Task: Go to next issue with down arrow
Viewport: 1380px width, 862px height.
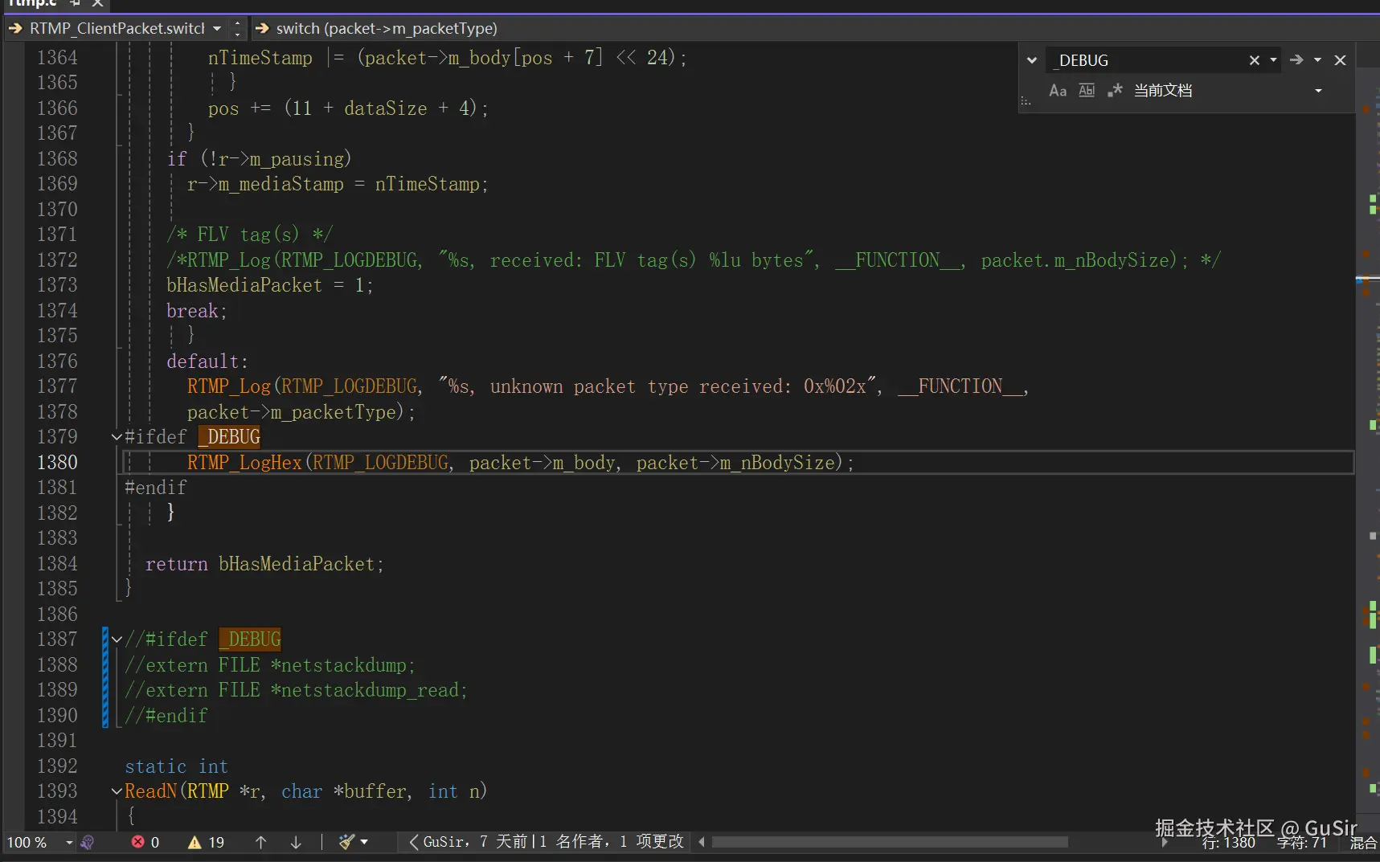Action: 296,842
